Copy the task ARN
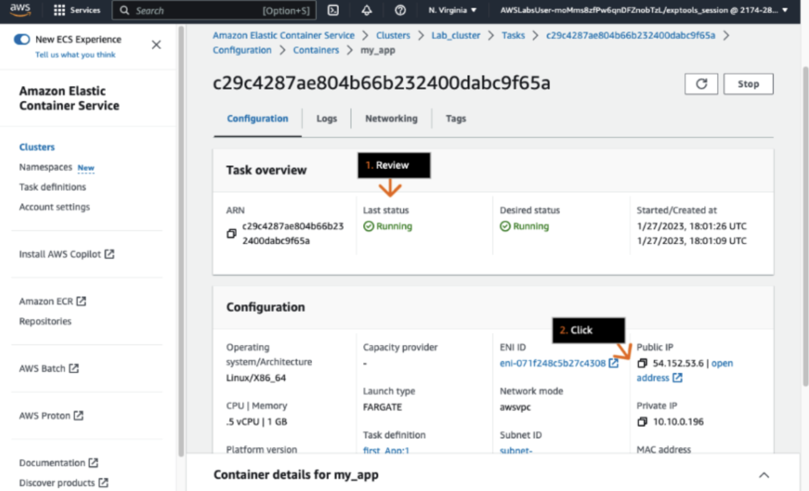The height and width of the screenshot is (491, 809). (231, 233)
